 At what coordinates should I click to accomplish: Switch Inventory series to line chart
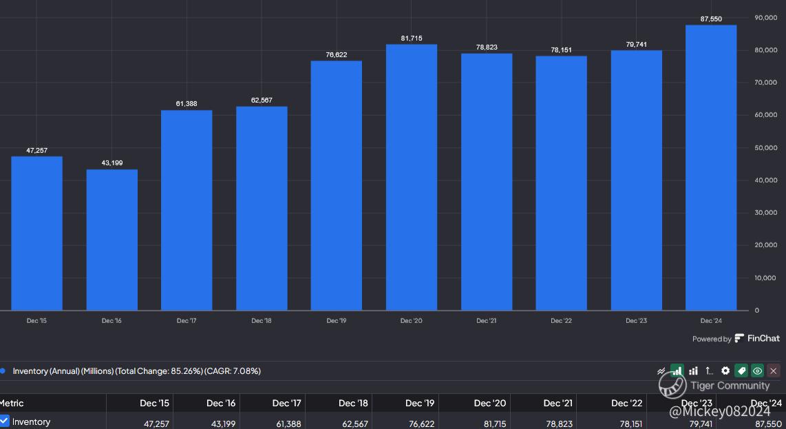point(661,371)
